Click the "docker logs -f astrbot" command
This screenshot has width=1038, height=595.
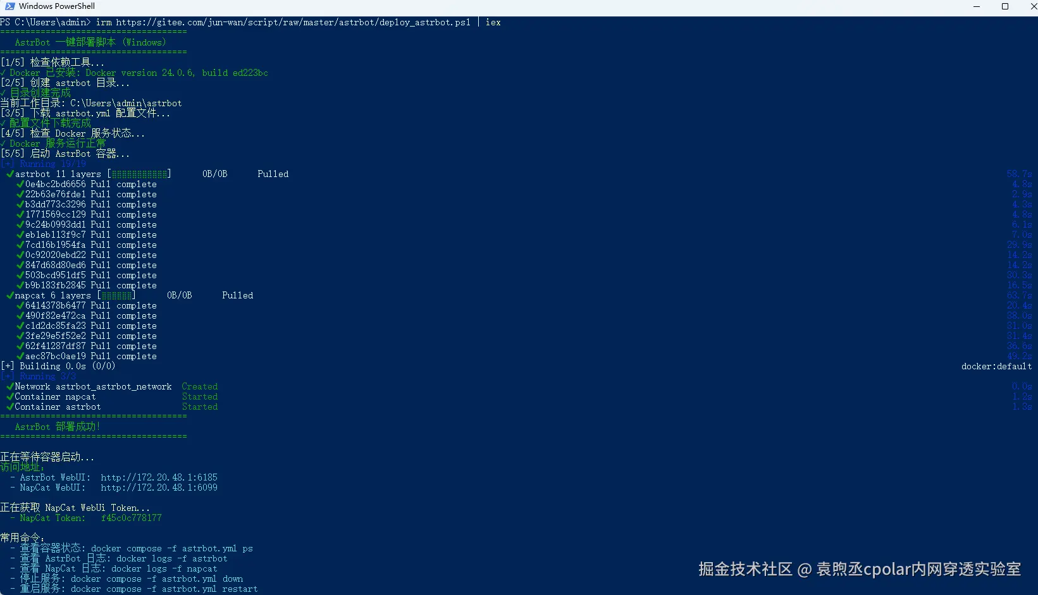point(172,558)
